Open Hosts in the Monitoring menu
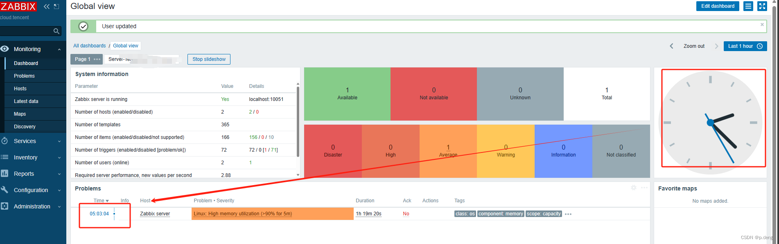 pos(20,89)
